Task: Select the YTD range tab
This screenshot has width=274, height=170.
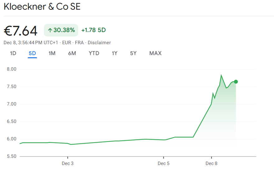Action: 94,53
